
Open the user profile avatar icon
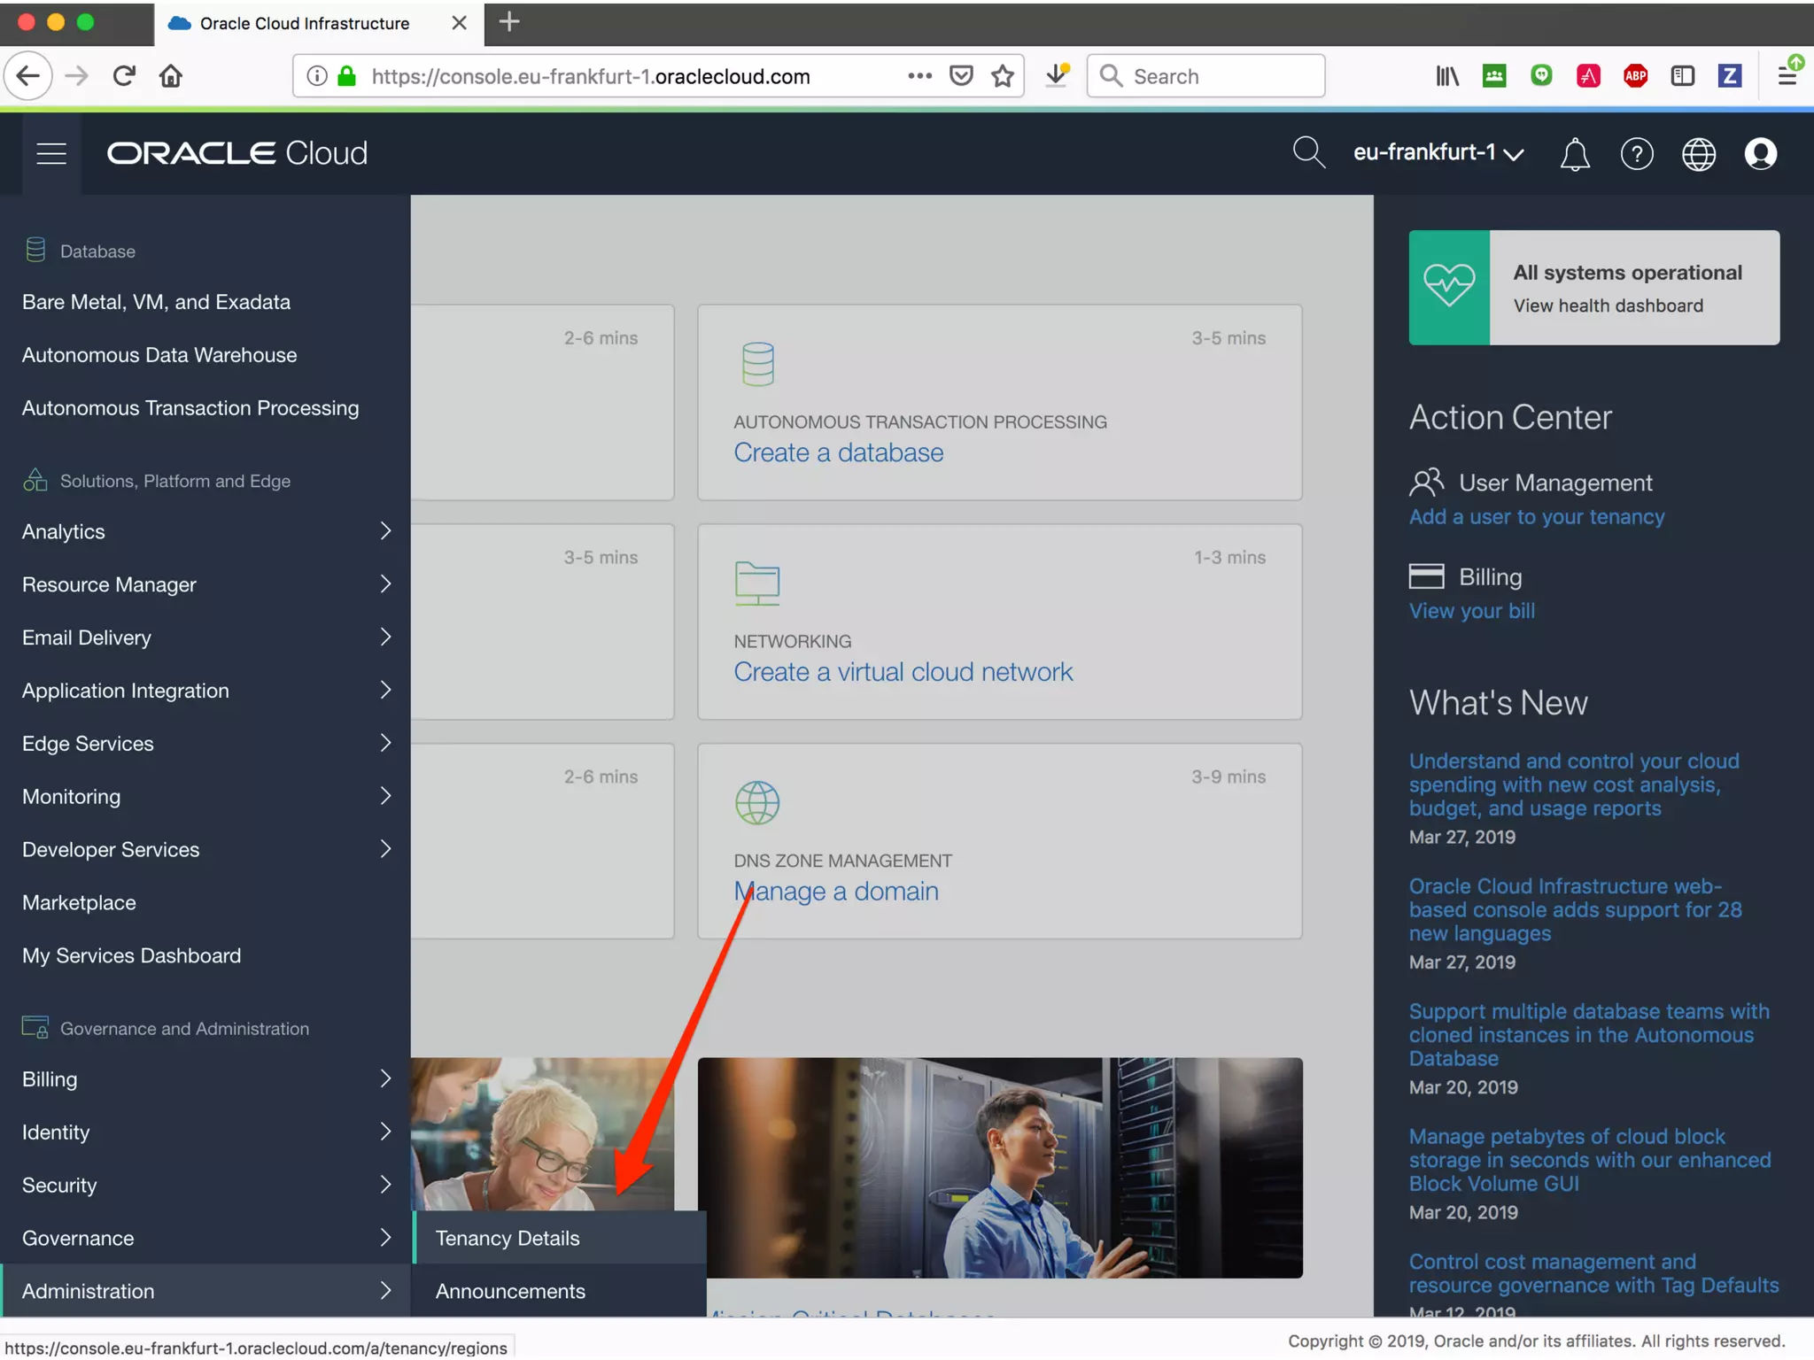[1760, 154]
